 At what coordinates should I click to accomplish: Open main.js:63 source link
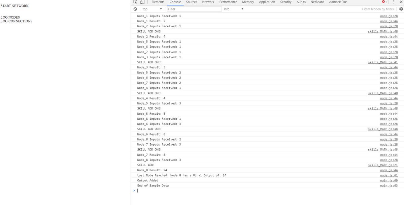click(x=389, y=185)
